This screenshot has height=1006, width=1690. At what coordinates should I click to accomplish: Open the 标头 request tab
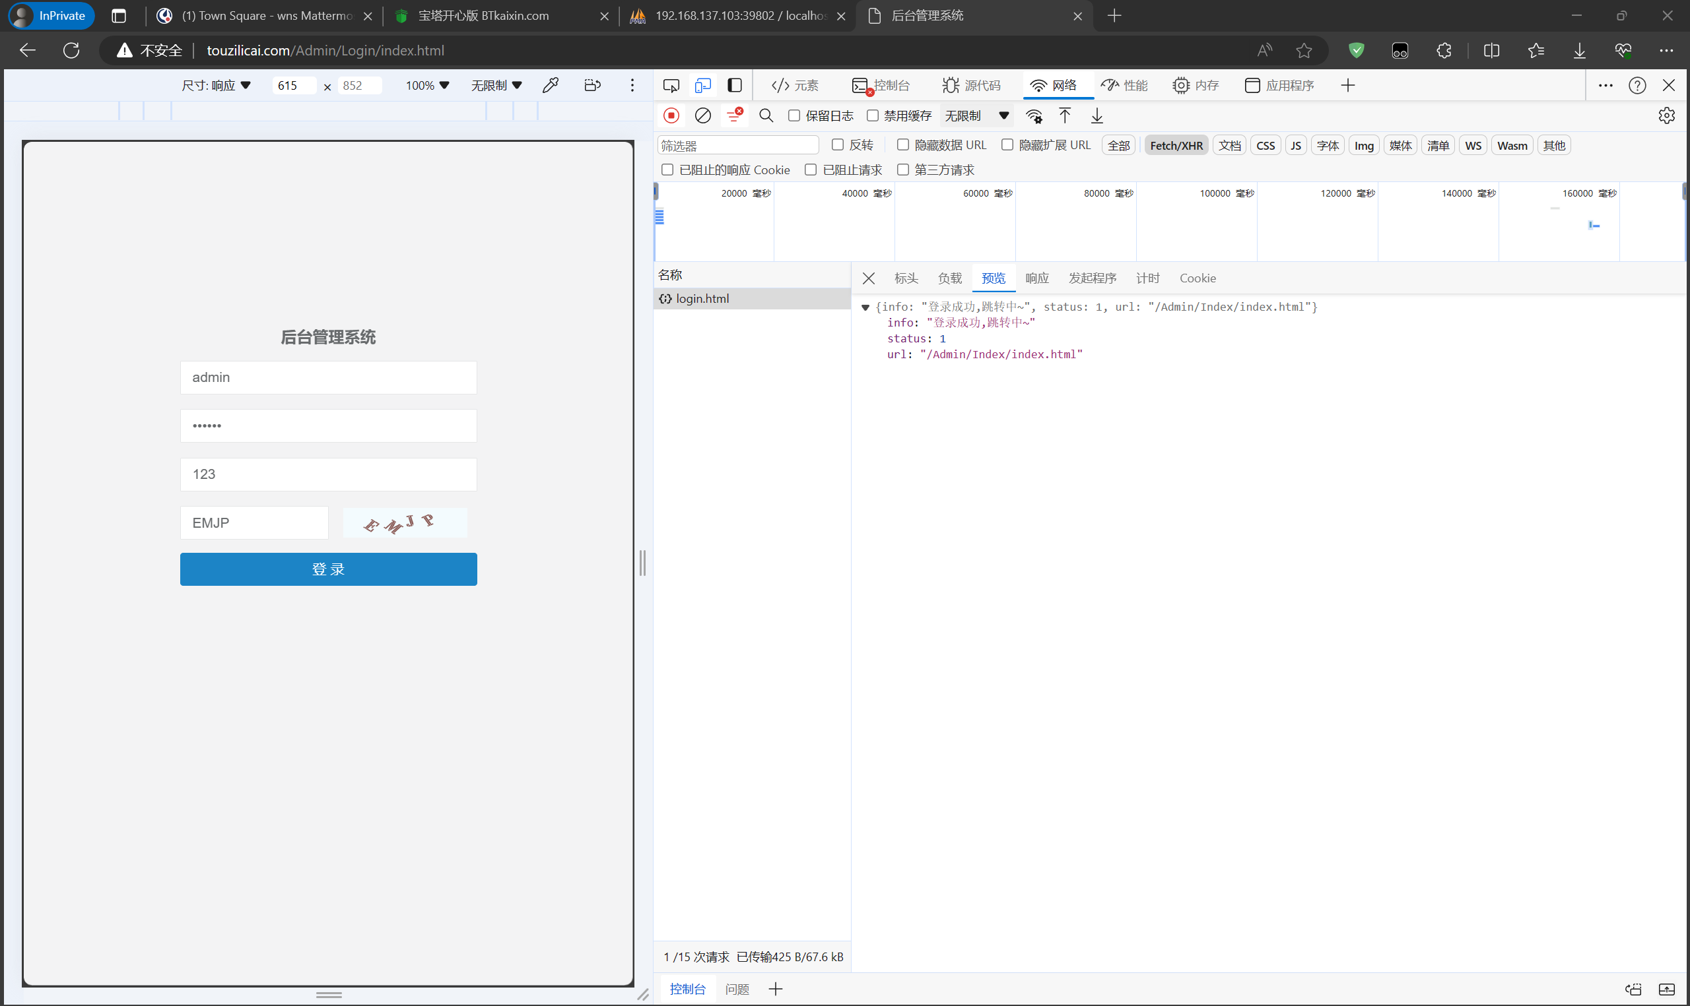906,278
